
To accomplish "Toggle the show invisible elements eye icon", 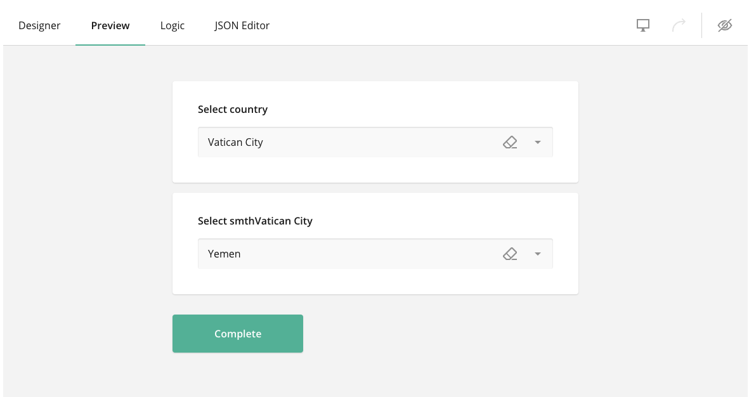I will click(724, 25).
